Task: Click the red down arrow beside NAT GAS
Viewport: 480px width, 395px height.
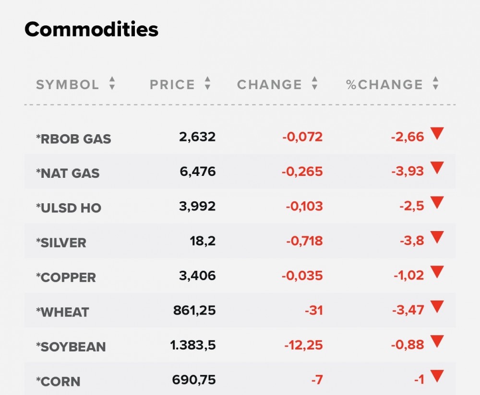Action: click(437, 168)
